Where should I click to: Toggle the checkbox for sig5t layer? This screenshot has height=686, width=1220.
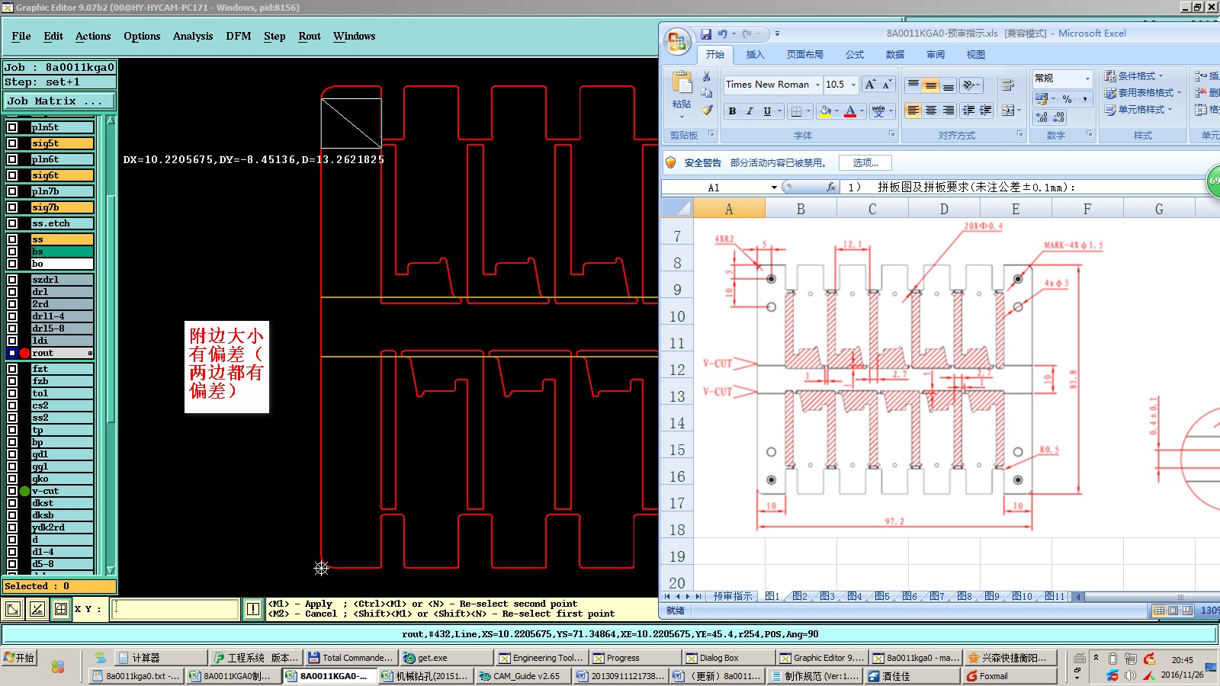coord(12,143)
